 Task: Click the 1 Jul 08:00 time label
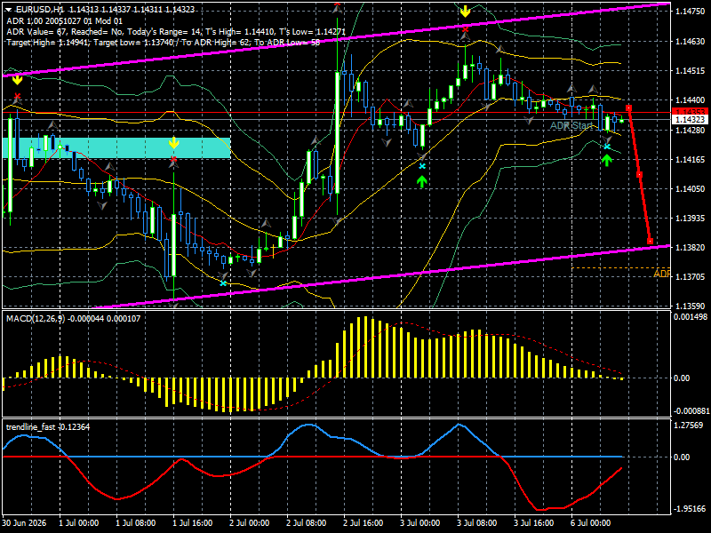(136, 523)
